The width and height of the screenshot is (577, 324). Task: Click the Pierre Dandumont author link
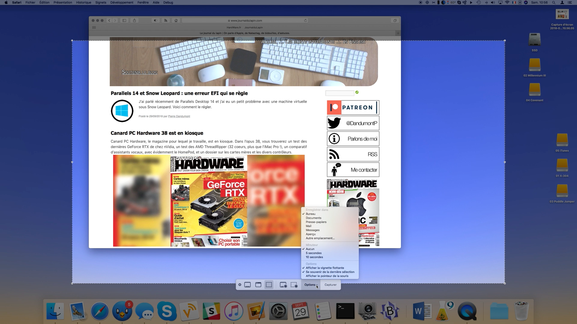click(x=179, y=116)
